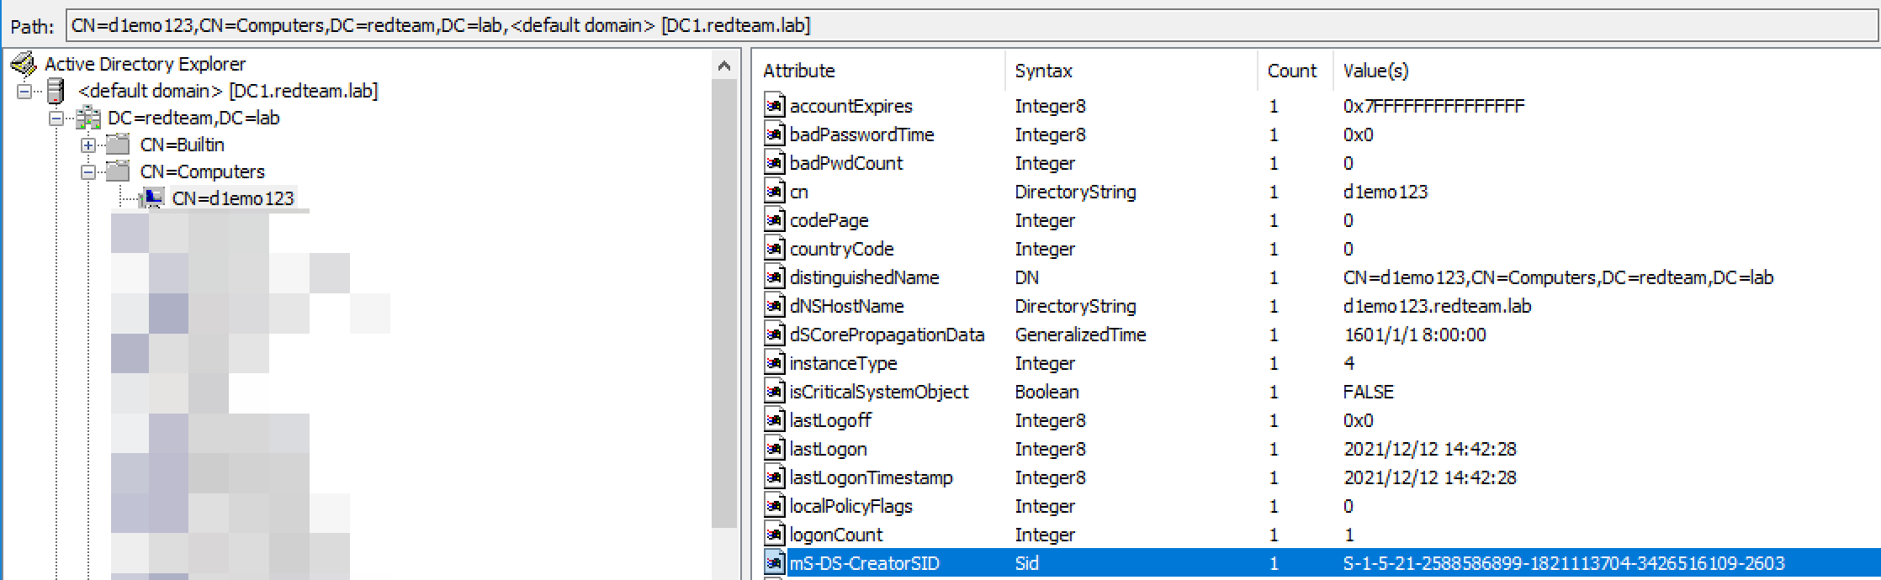The width and height of the screenshot is (1881, 580).
Task: Click the distinguishedName value CN=d1emo123,CN=Computers,DC=redteam,DC=lab
Action: pos(1559,277)
